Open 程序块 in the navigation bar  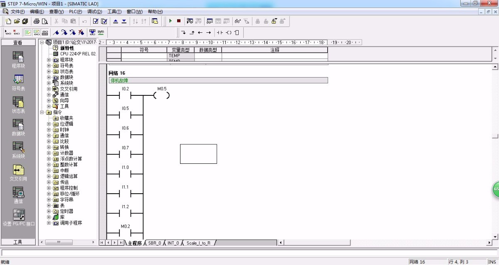[x=18, y=59]
